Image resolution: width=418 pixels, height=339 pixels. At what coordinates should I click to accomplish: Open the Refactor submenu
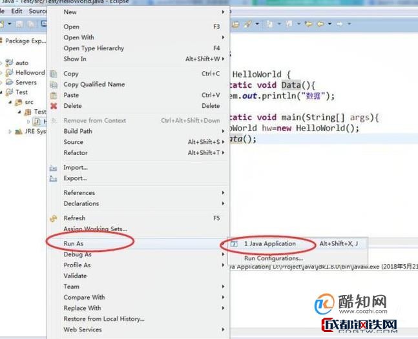(x=139, y=152)
